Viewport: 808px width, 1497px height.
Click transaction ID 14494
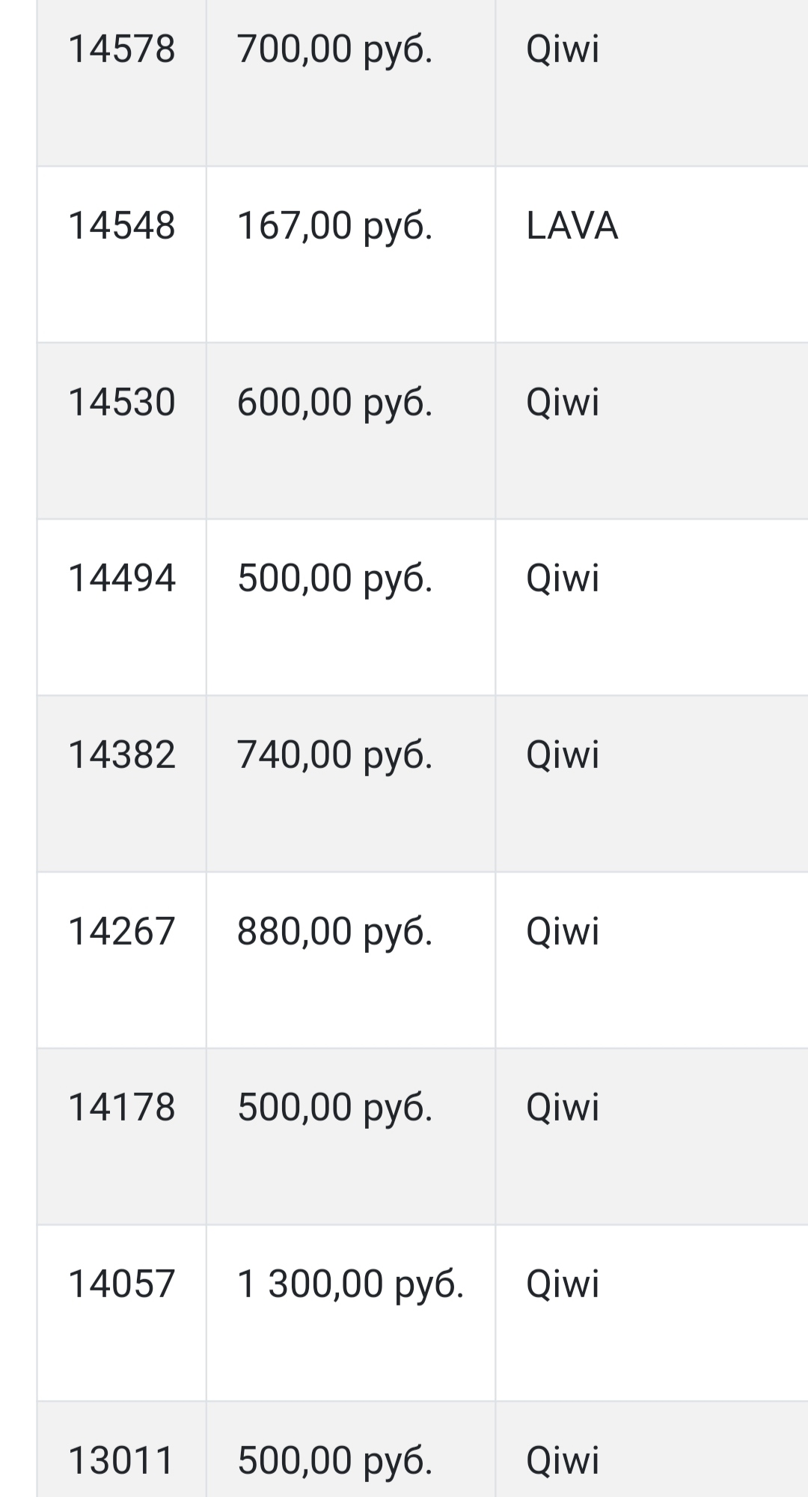click(121, 579)
